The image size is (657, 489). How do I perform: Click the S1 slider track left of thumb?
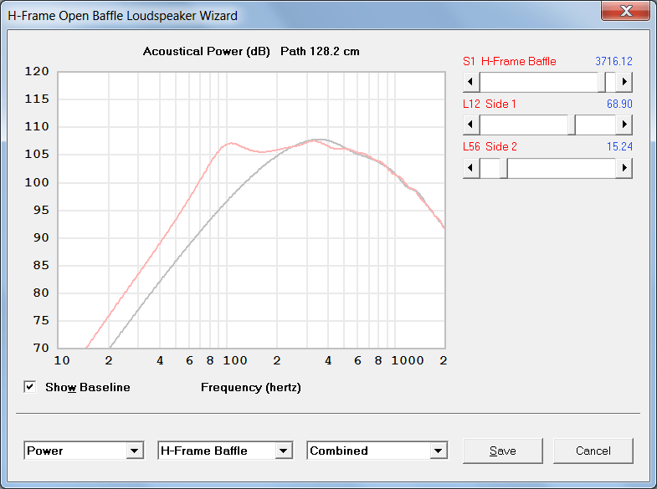click(539, 82)
